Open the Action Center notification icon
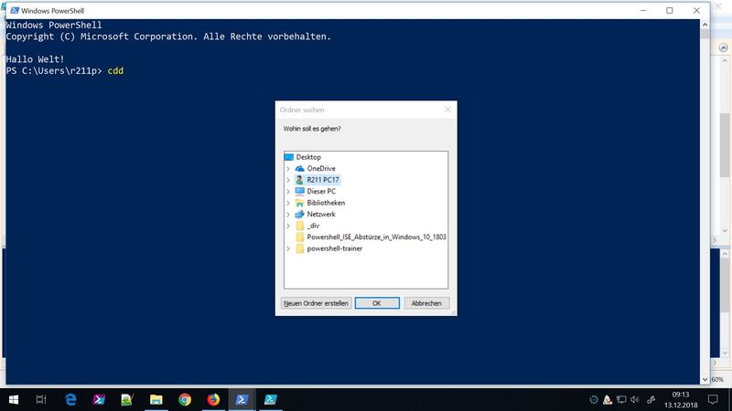 click(x=713, y=399)
